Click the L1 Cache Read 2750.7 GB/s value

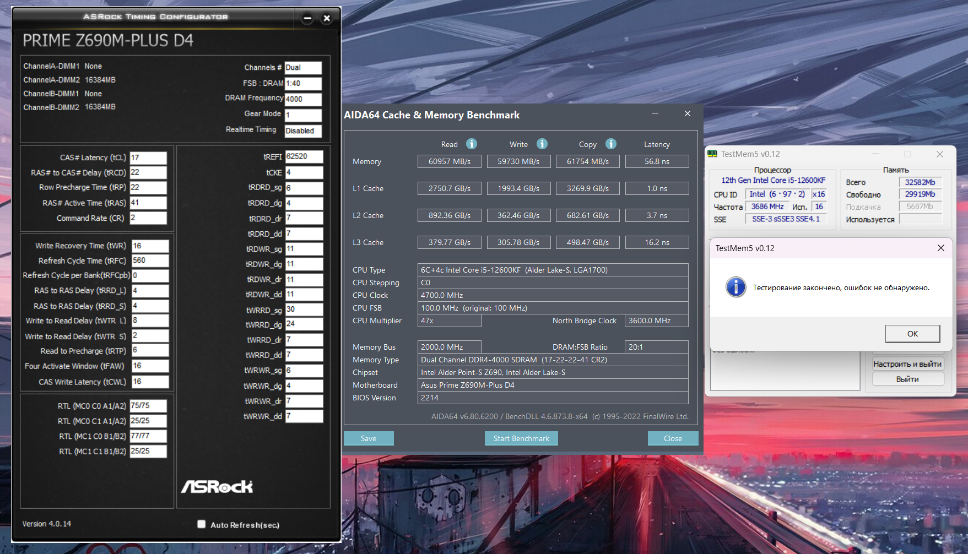(450, 188)
